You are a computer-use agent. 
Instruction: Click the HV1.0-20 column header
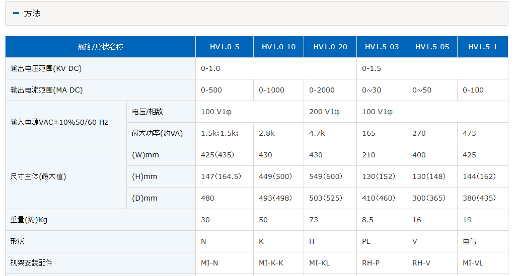[x=330, y=47]
